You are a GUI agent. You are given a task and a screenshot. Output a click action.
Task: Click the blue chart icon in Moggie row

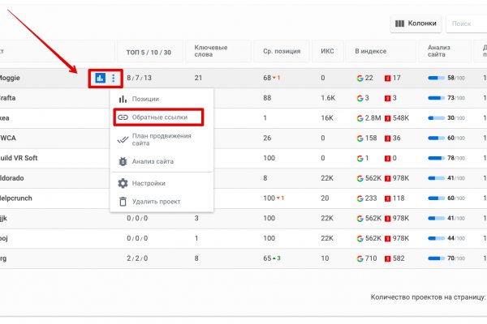[x=100, y=79]
